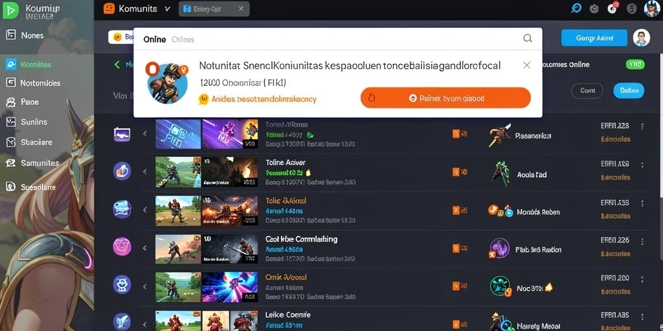Image resolution: width=663 pixels, height=331 pixels.
Task: Expand the Komunits dropdown chevron
Action: click(166, 8)
